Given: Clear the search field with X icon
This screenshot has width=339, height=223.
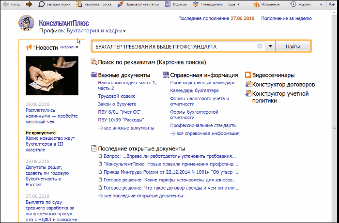Looking at the screenshot, I should [x=260, y=46].
